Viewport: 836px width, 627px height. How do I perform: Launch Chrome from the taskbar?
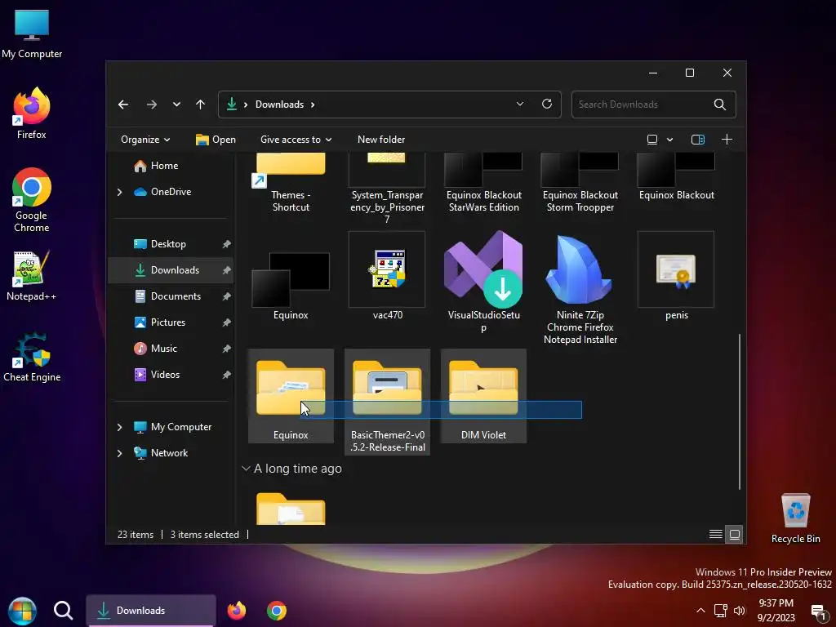[x=276, y=611]
